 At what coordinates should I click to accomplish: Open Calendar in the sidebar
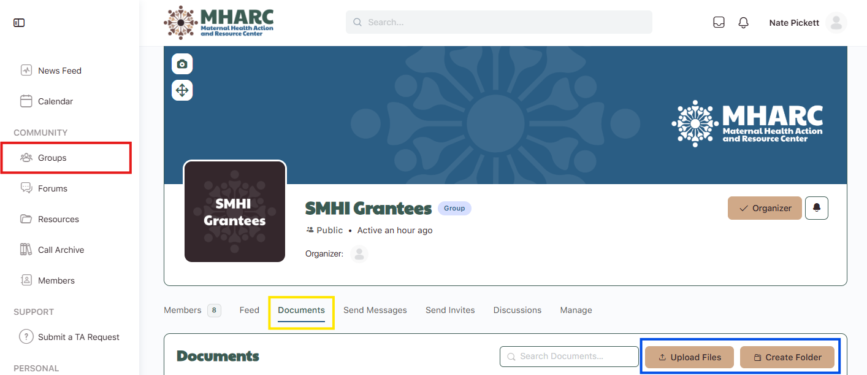pos(55,101)
